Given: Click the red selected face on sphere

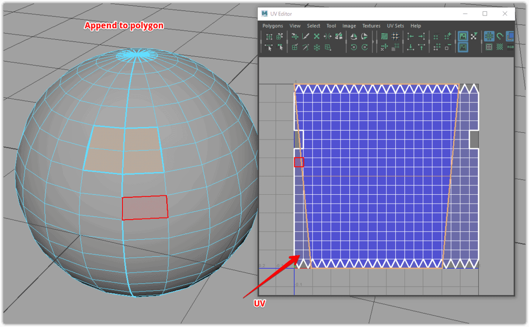Looking at the screenshot, I should [x=145, y=208].
